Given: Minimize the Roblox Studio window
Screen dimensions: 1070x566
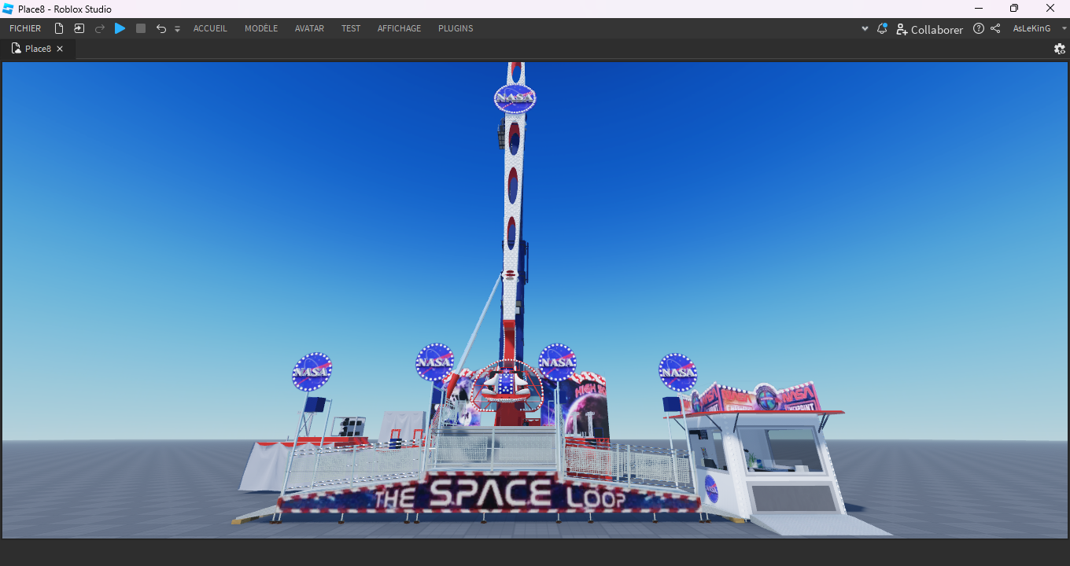Looking at the screenshot, I should 979,9.
